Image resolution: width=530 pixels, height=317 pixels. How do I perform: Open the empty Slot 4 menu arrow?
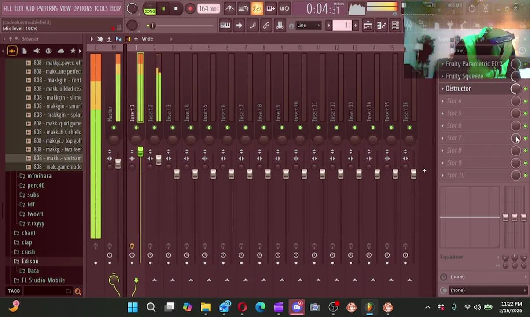click(x=442, y=101)
